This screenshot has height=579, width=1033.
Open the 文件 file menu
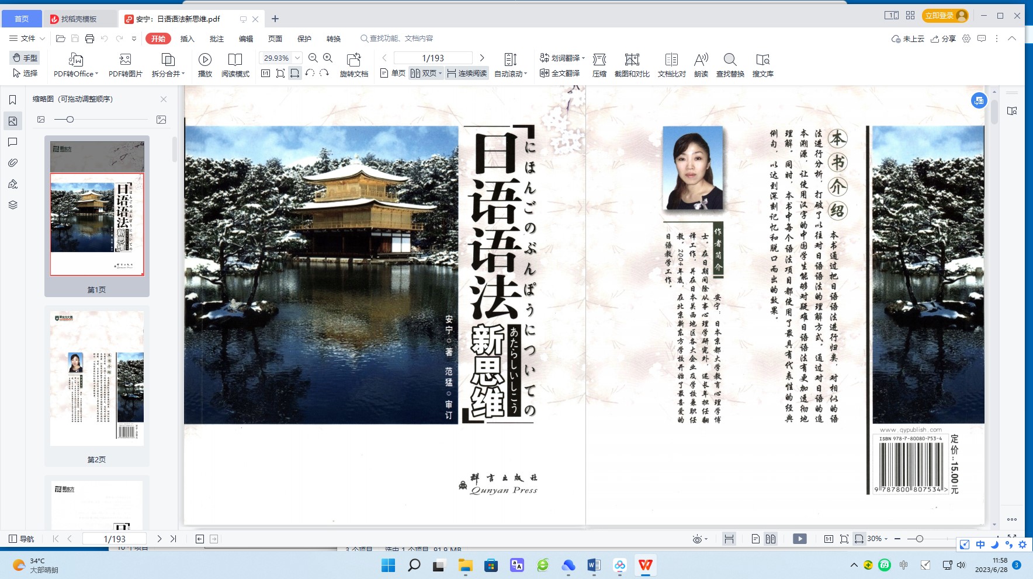tap(27, 39)
